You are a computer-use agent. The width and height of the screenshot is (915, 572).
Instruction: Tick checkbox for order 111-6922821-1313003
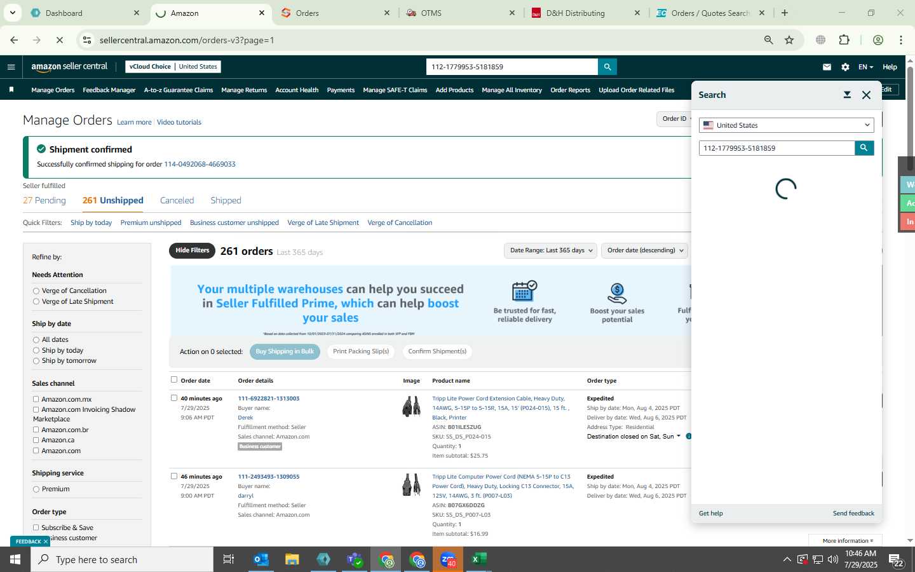pyautogui.click(x=174, y=398)
